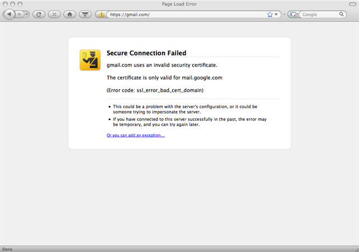The height and width of the screenshot is (252, 359).
Task: Click the yellow policeman error icon
Action: (x=90, y=60)
